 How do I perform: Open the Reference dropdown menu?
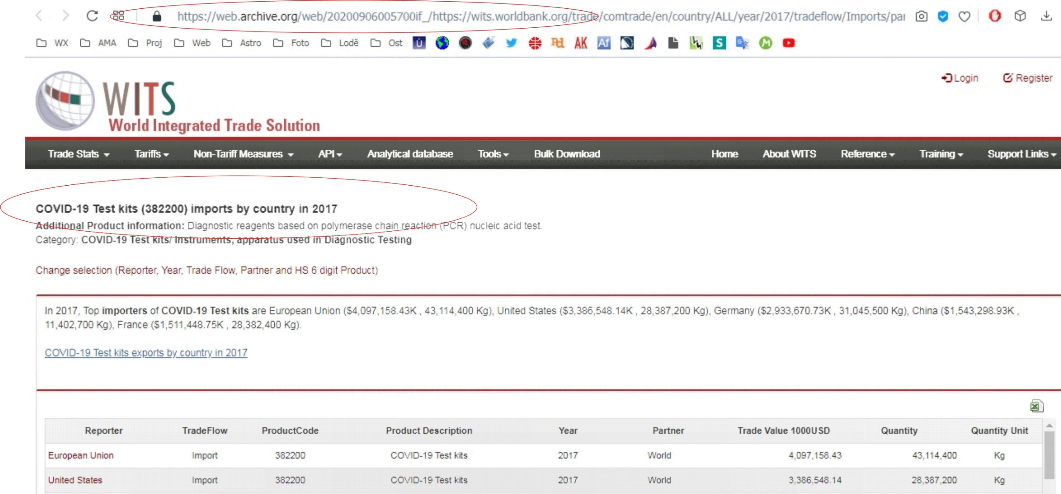click(867, 154)
